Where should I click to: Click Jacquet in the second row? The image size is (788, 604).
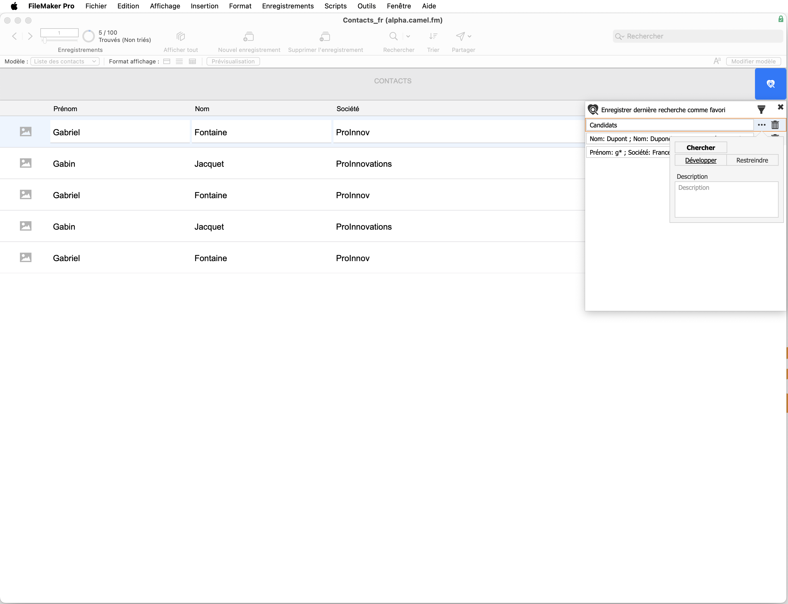209,164
